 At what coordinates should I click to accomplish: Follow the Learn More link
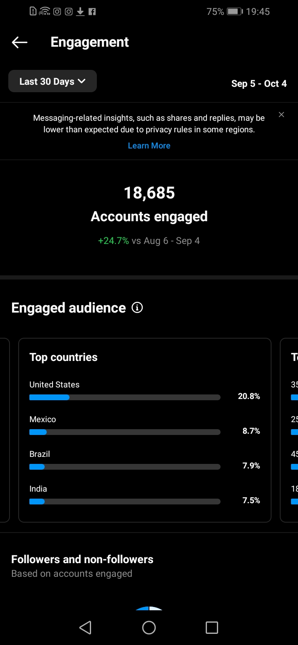click(149, 146)
